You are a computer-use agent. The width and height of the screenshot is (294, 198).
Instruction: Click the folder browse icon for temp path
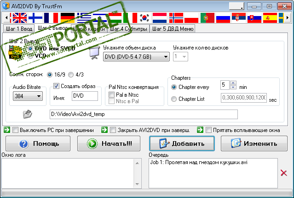[27, 114]
